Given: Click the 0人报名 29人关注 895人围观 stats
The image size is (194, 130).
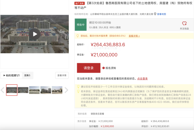Looking at the screenshot, I should [105, 27].
